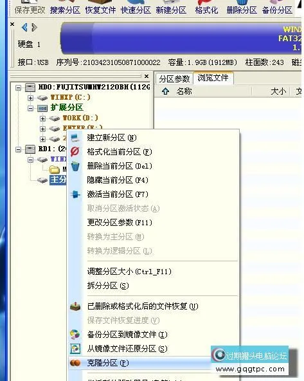This screenshot has height=381, width=304.
Task: Select the 扩展分区 tree item
Action: [67, 107]
